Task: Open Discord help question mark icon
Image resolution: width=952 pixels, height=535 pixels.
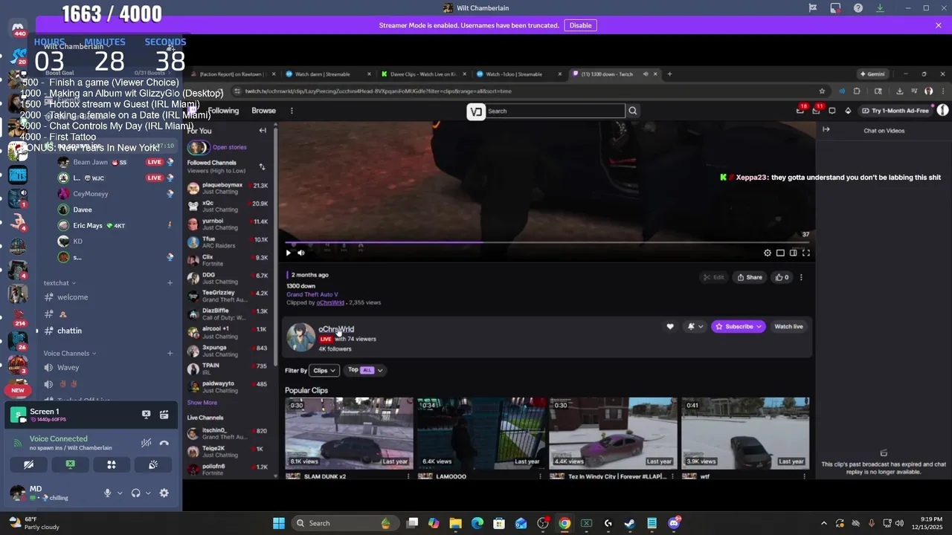Action: (x=858, y=8)
